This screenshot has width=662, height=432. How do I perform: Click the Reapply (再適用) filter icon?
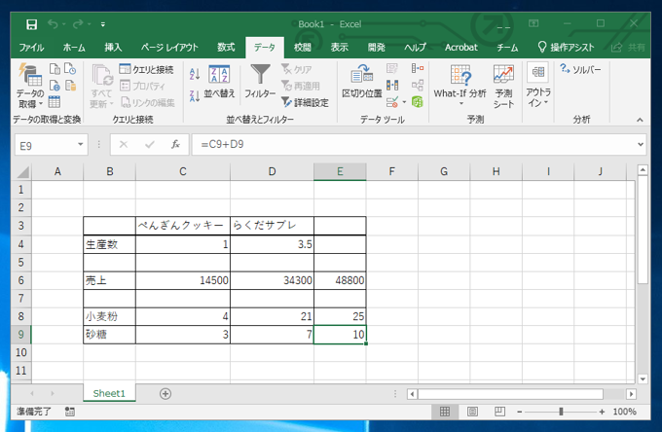301,86
